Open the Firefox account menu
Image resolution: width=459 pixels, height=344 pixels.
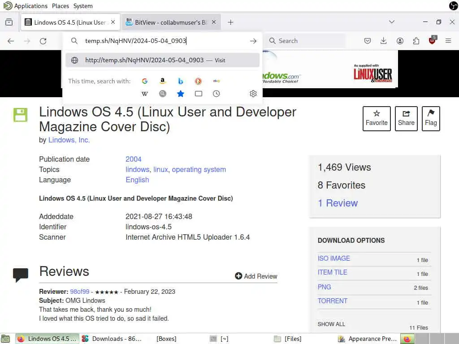(400, 41)
